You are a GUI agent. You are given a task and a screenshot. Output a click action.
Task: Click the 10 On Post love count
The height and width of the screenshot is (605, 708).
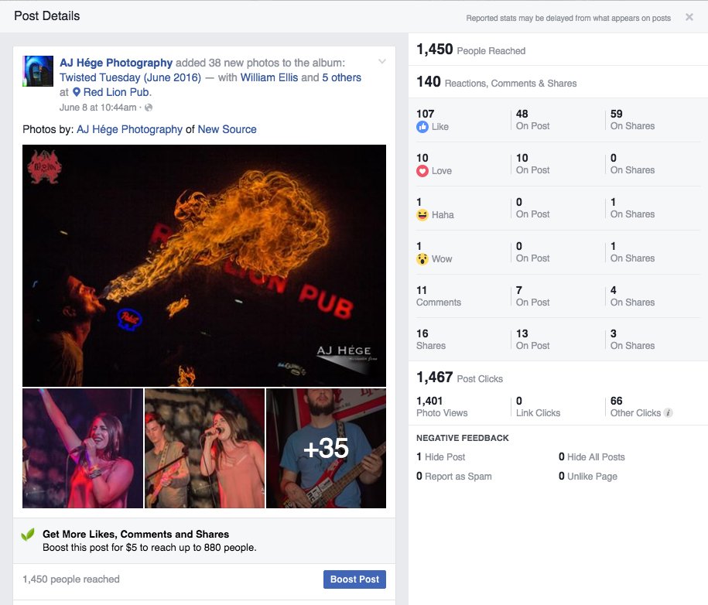533,164
